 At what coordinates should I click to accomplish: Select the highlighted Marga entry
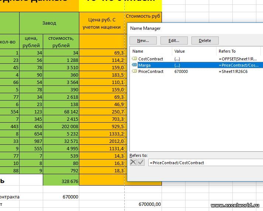[x=145, y=65]
